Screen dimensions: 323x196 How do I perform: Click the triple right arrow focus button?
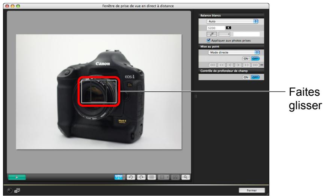click(x=255, y=65)
